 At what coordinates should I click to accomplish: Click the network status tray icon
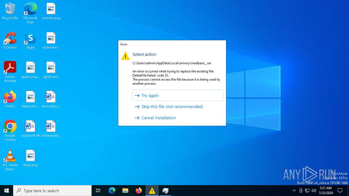[x=307, y=191]
